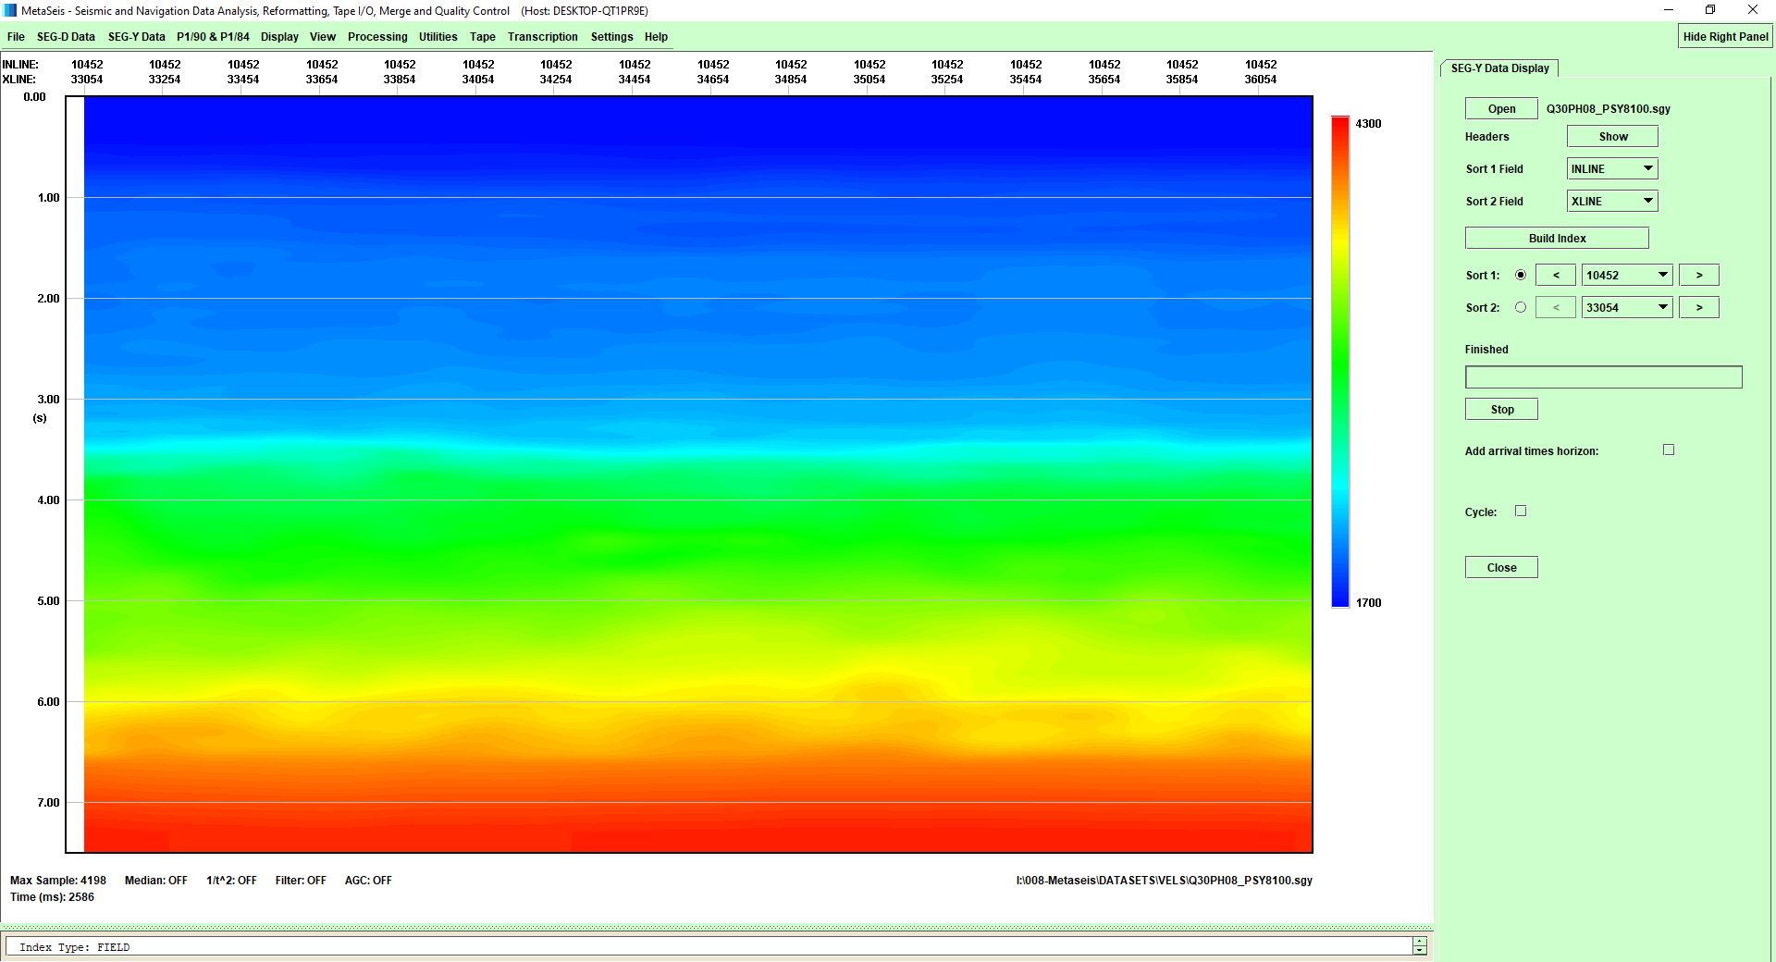
Task: Expand the Sort 1 value 10452 dropdown
Action: (1627, 276)
